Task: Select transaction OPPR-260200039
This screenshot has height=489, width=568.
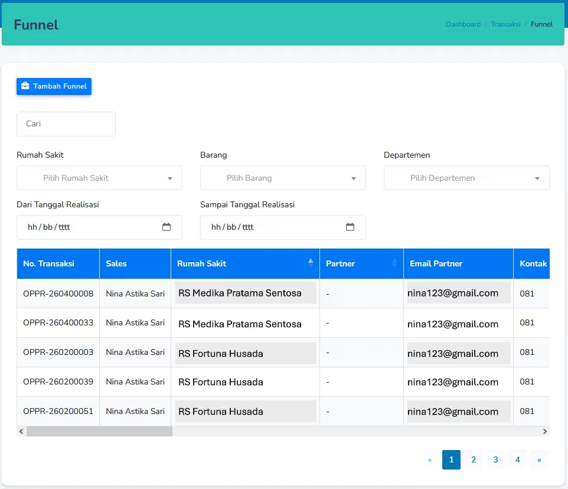Action: pos(58,382)
